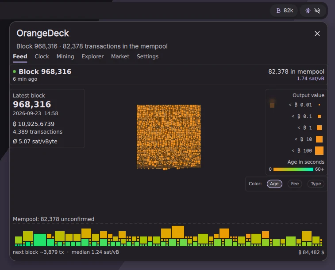This screenshot has width=335, height=270.
Task: Click the 'Block 968,316 · 82,378 transactions' subtitle
Action: 92,46
